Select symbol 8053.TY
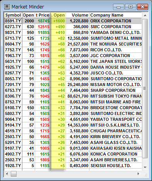Viewport: 152px width, 181px height. [13, 79]
